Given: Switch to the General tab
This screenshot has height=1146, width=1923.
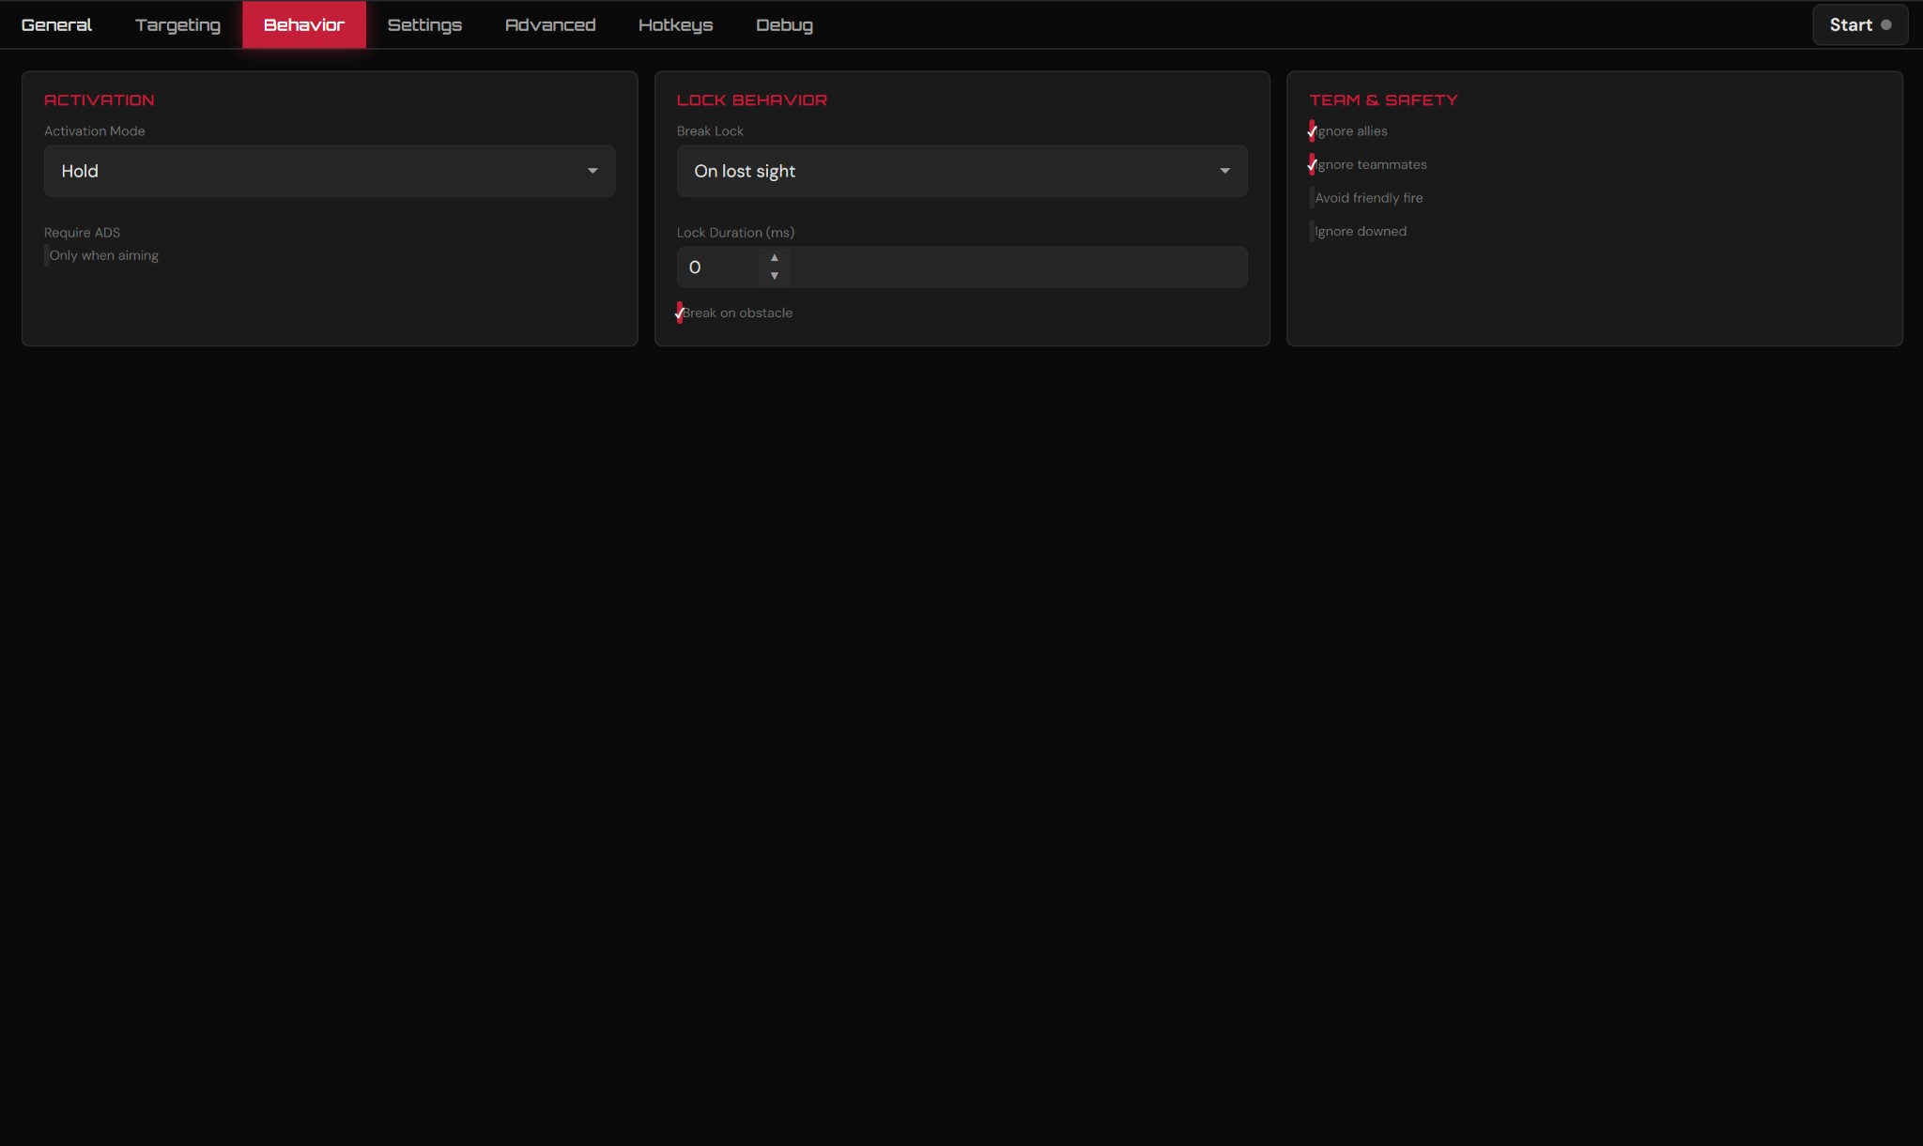Looking at the screenshot, I should tap(56, 25).
